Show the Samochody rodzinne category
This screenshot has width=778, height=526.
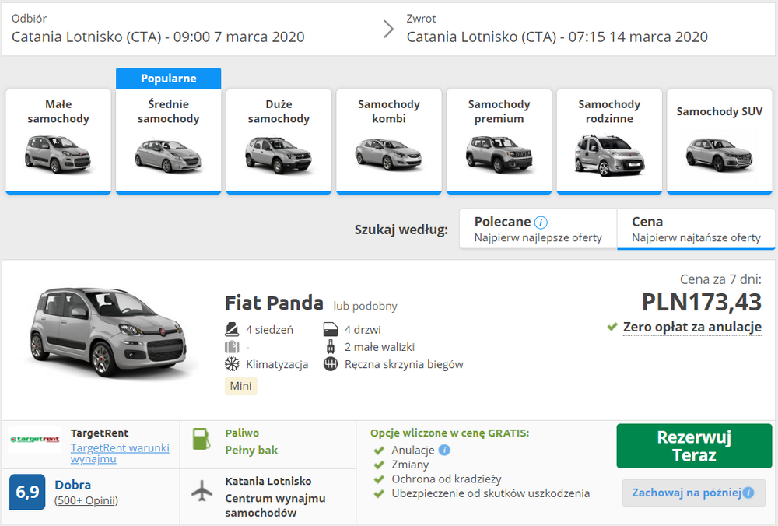[609, 141]
